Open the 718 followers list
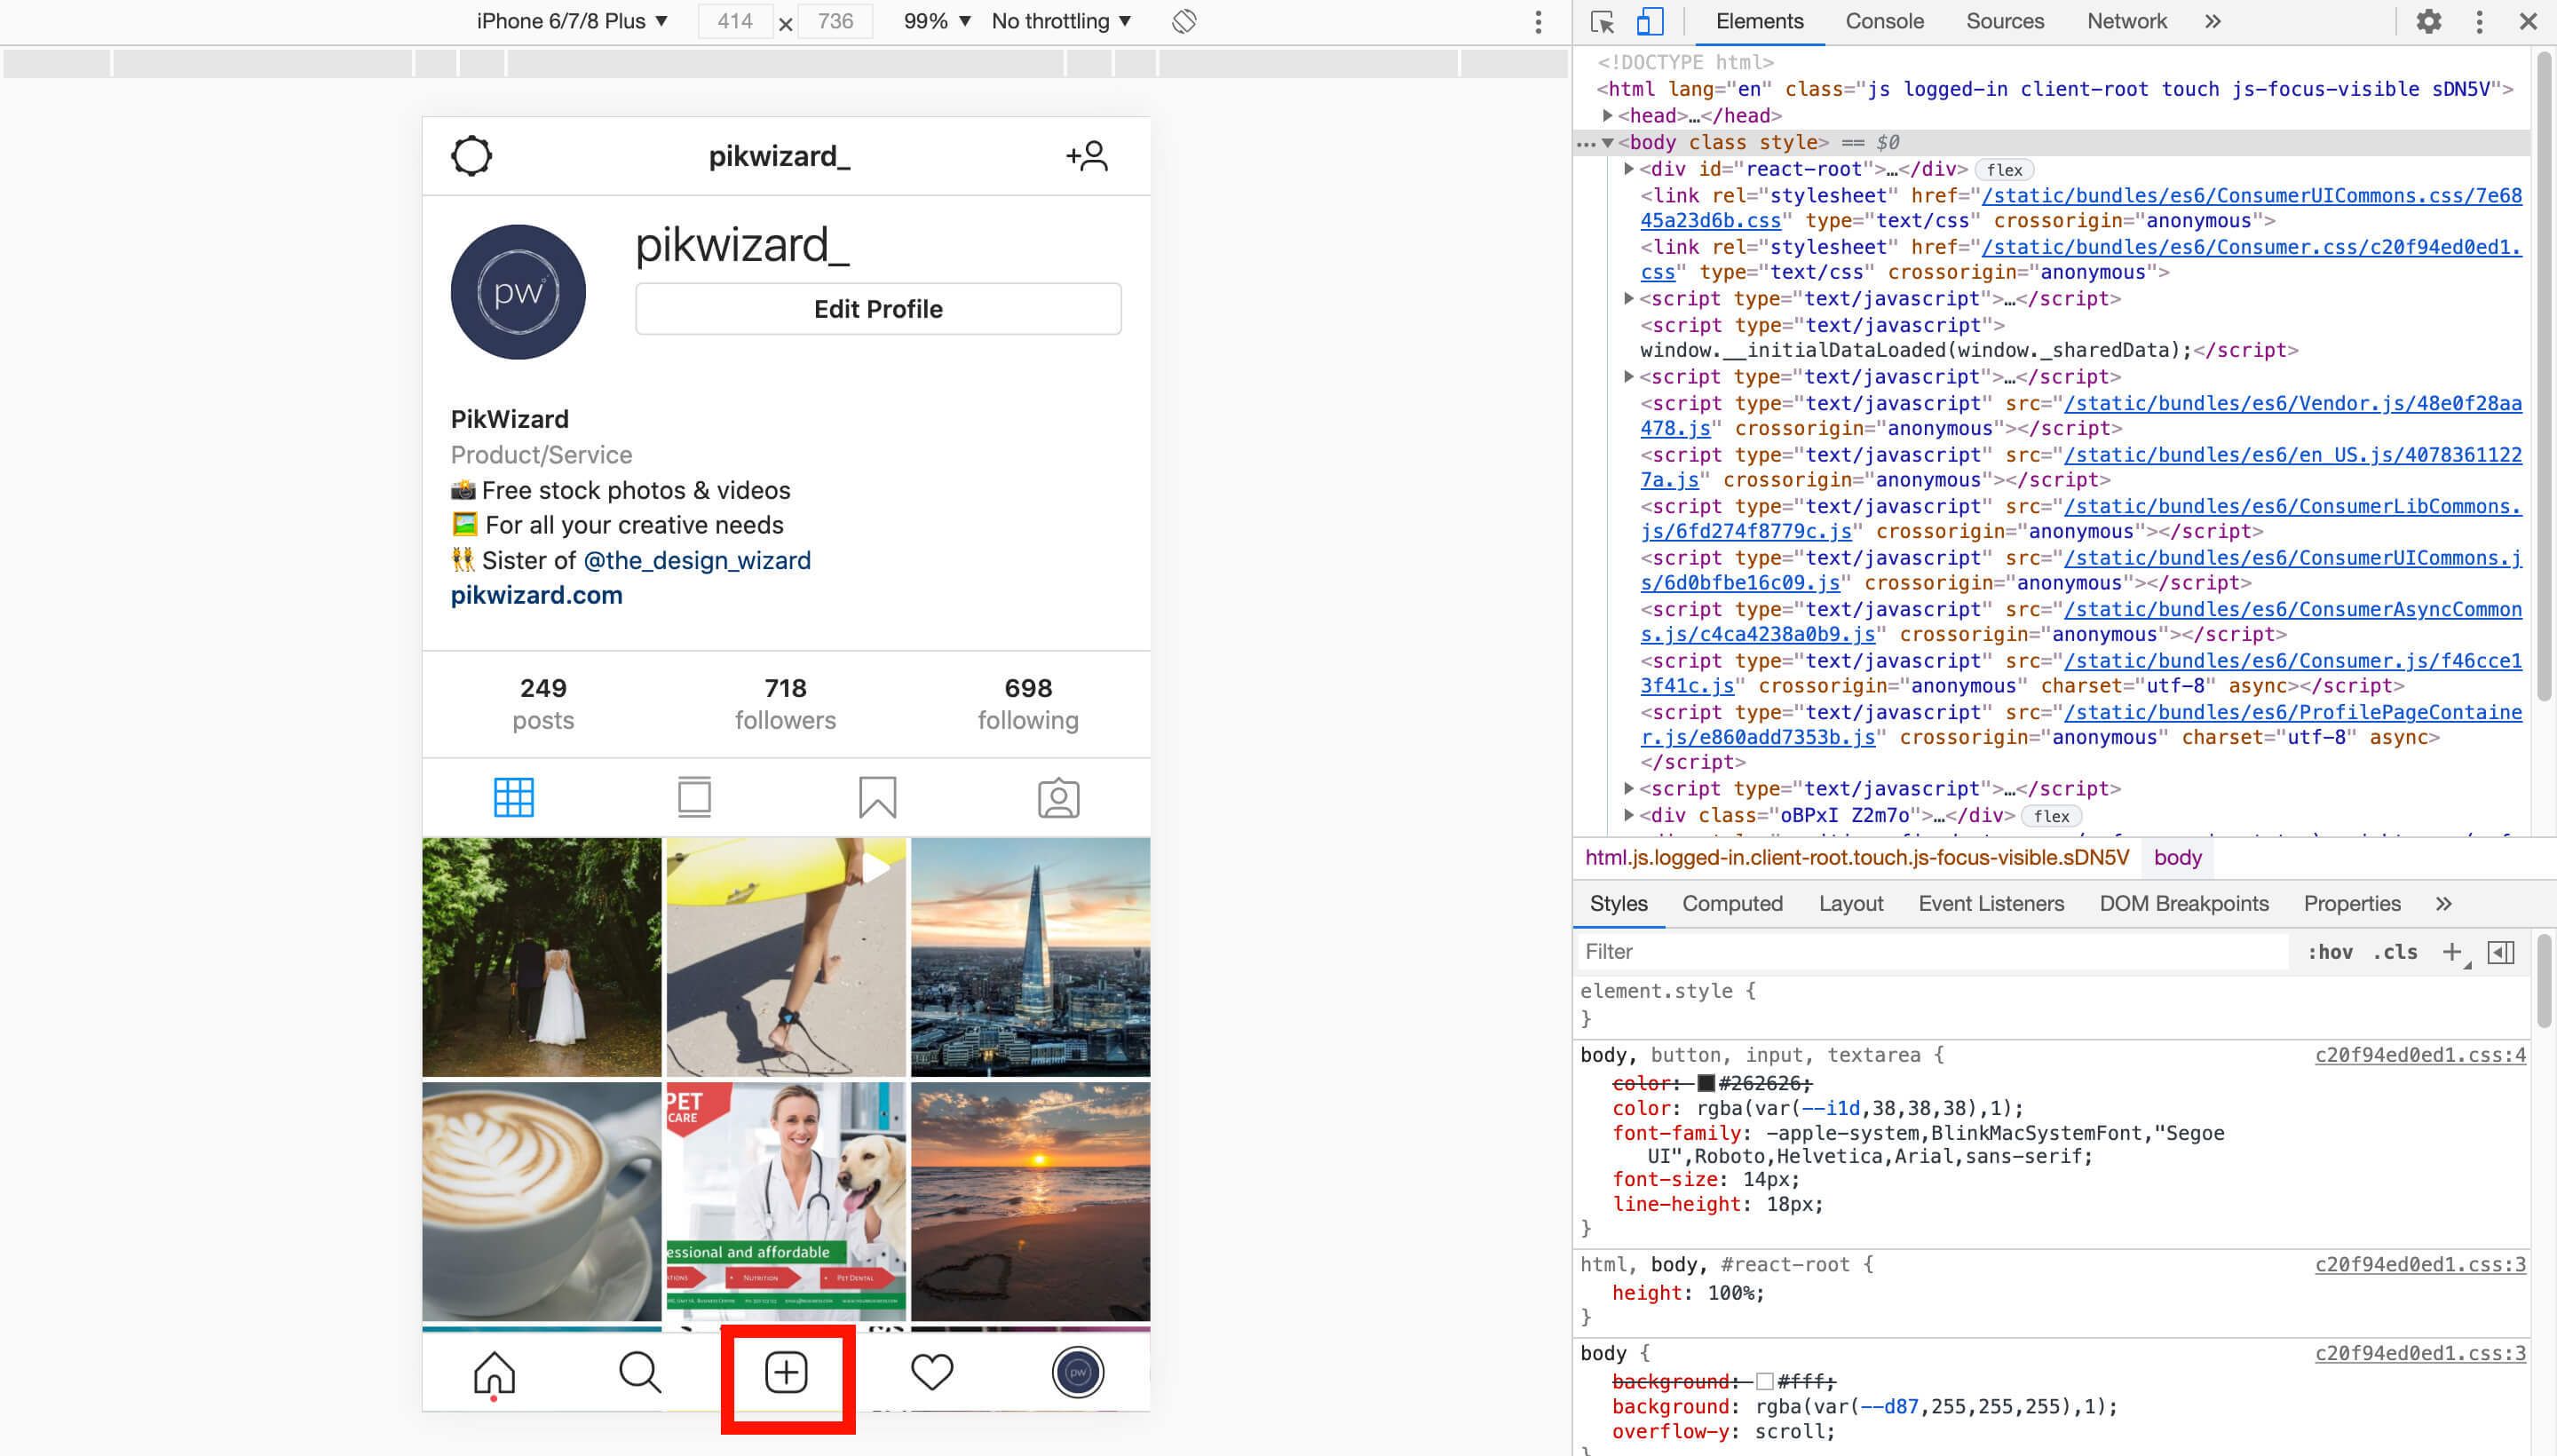 [x=785, y=704]
